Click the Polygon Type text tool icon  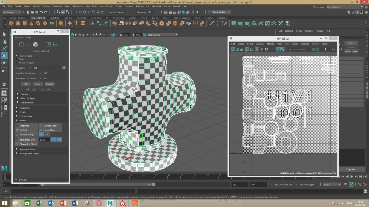[x=76, y=23]
